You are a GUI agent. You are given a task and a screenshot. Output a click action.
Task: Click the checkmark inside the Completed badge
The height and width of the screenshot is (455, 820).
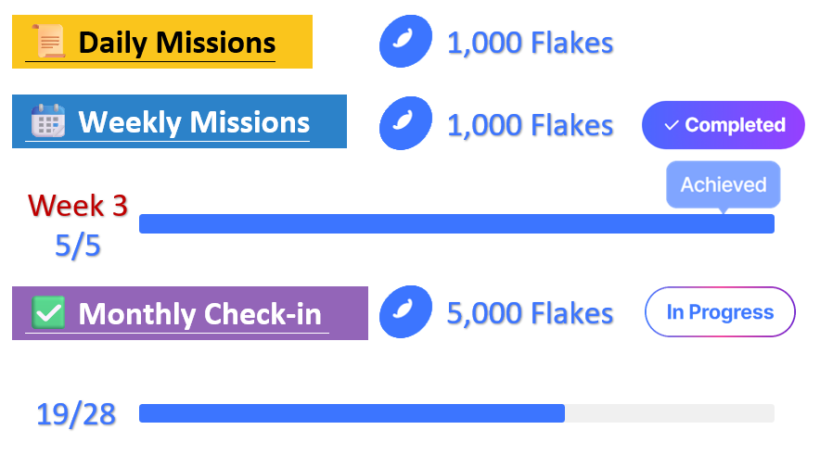[x=672, y=125]
